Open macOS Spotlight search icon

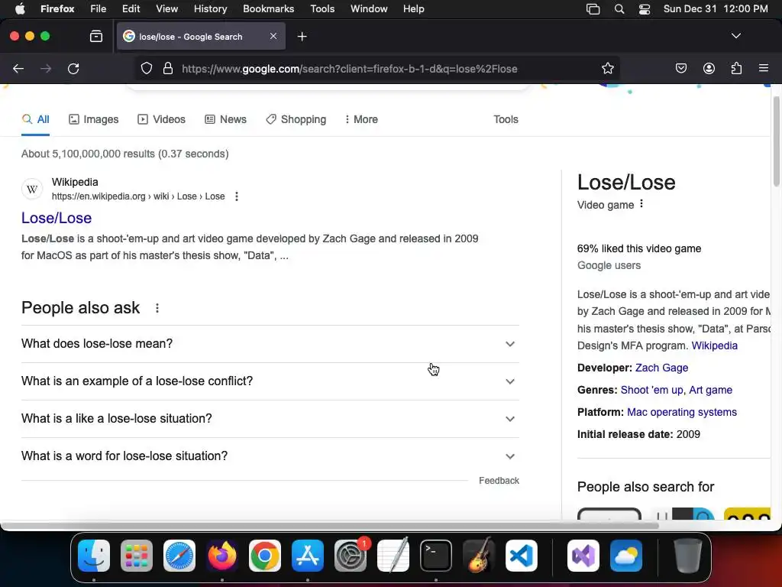[x=619, y=9]
